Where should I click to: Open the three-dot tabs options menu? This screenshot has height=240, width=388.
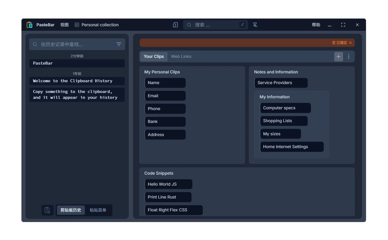pyautogui.click(x=349, y=57)
